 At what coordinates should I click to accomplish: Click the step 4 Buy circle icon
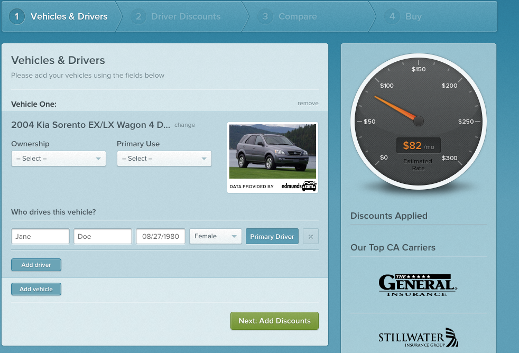392,16
